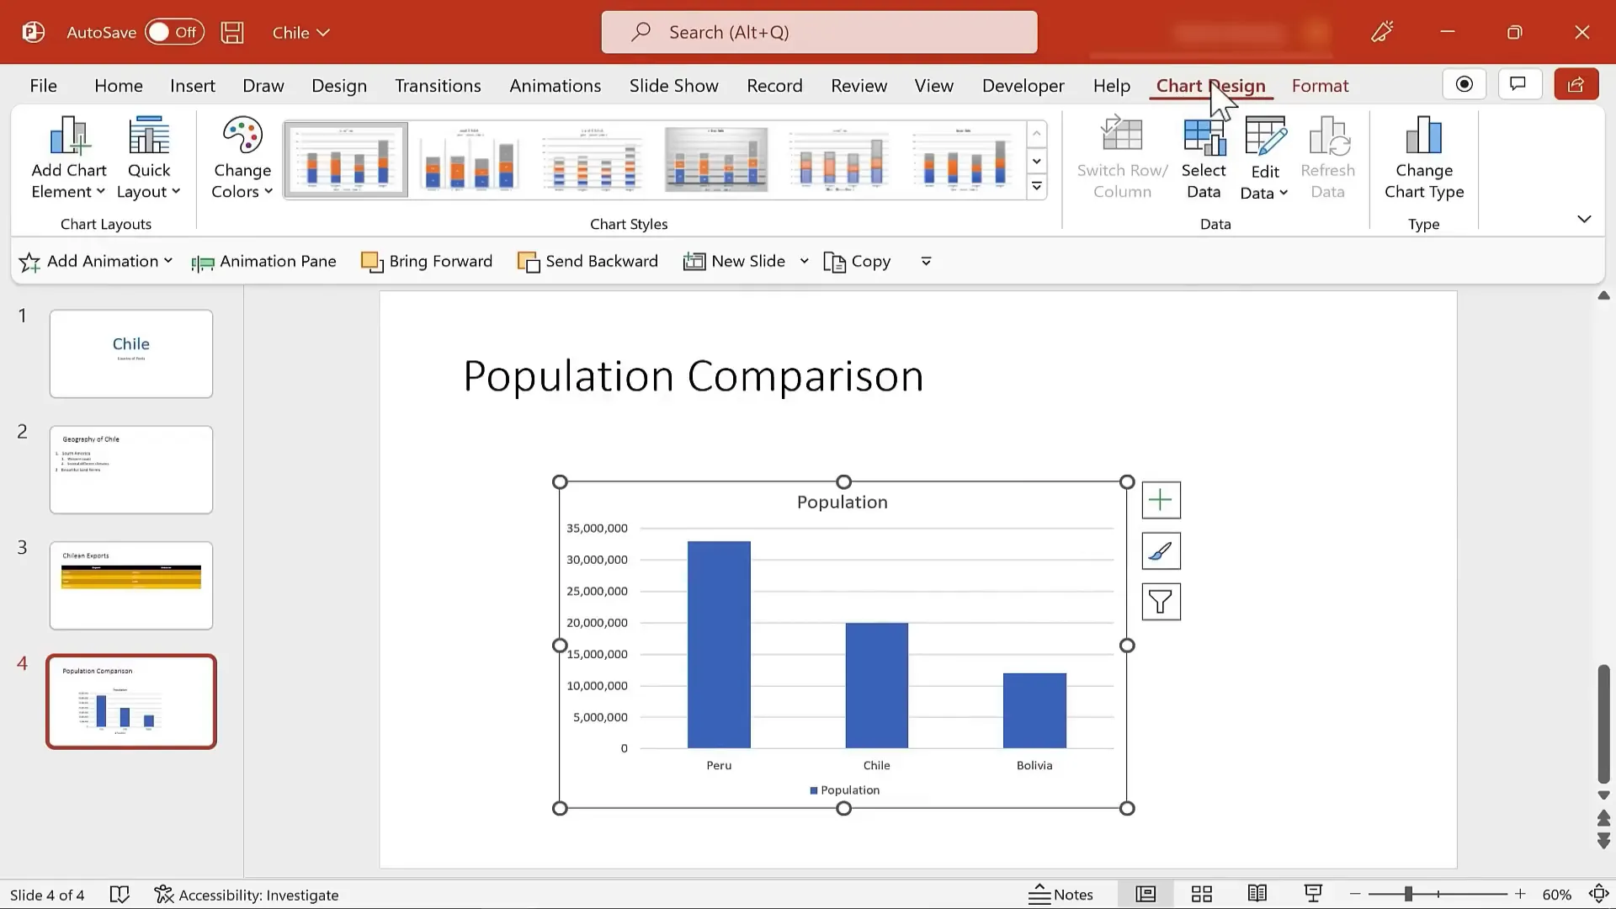The image size is (1616, 909).
Task: Open the Chart Filters funnel button
Action: point(1161,602)
